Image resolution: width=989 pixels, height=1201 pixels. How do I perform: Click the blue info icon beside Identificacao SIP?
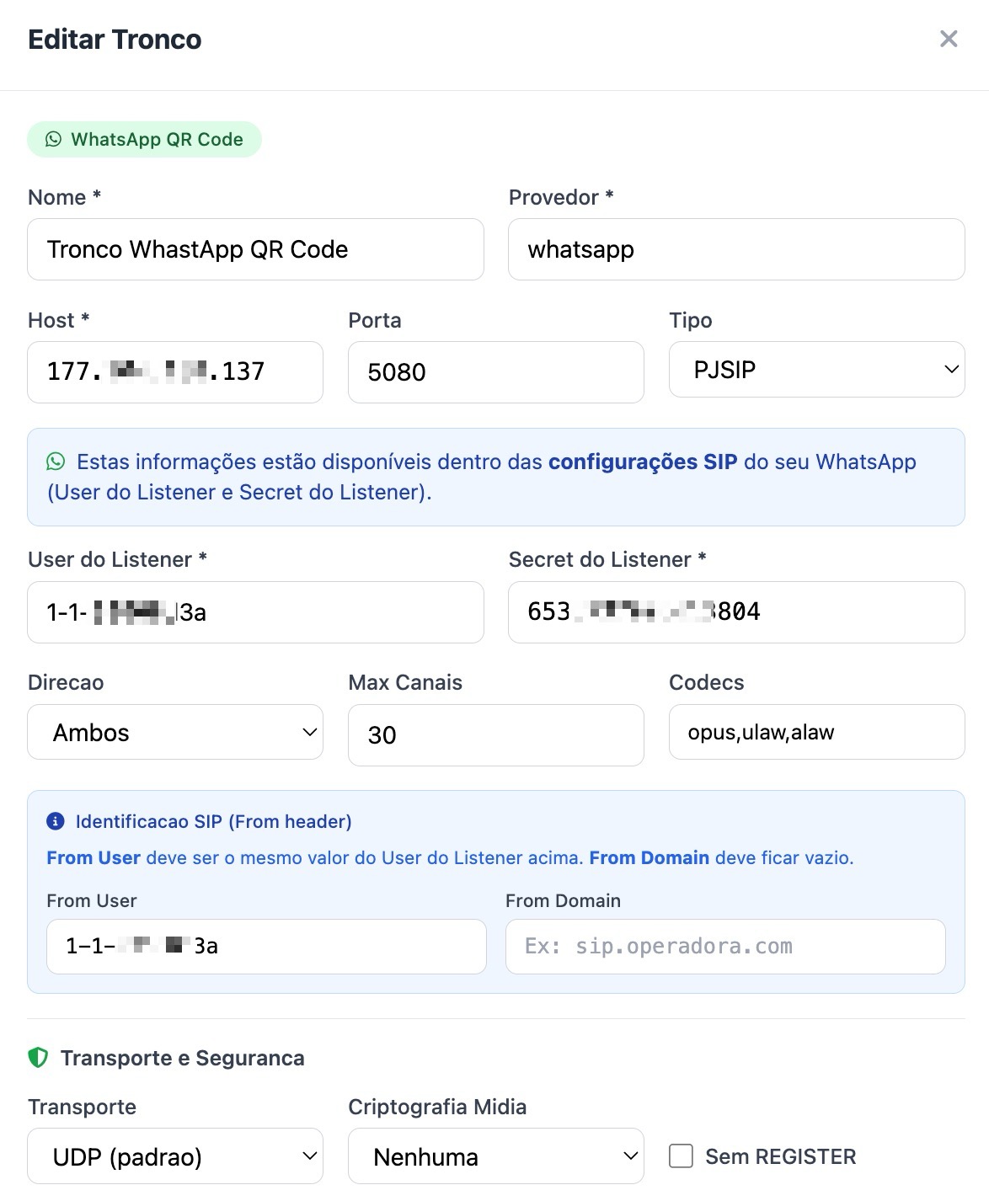[56, 821]
